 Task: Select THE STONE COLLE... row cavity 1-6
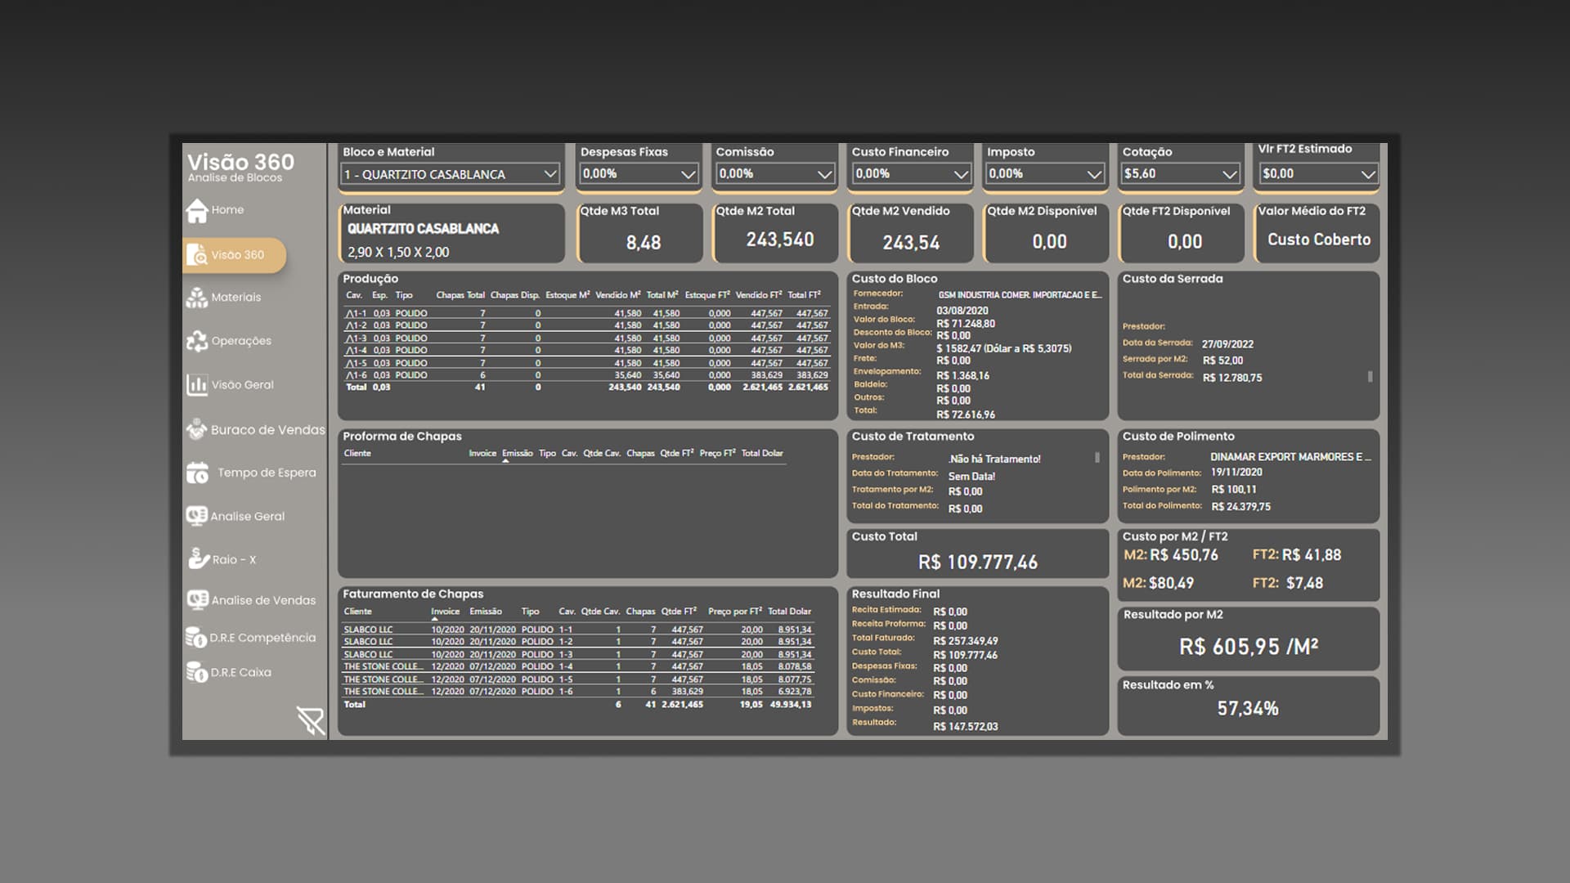578,692
